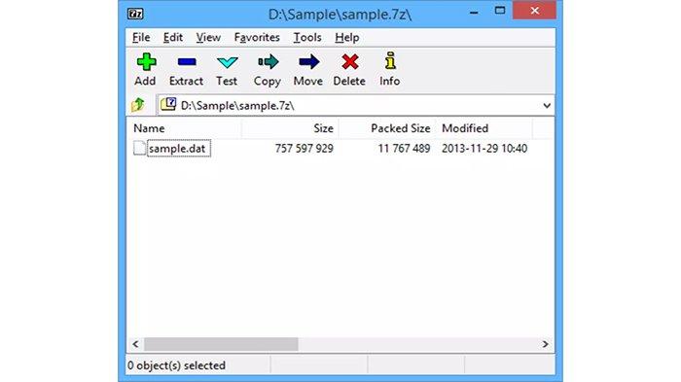Maximize the 7-Zip window
Image resolution: width=681 pixels, height=382 pixels.
(500, 11)
